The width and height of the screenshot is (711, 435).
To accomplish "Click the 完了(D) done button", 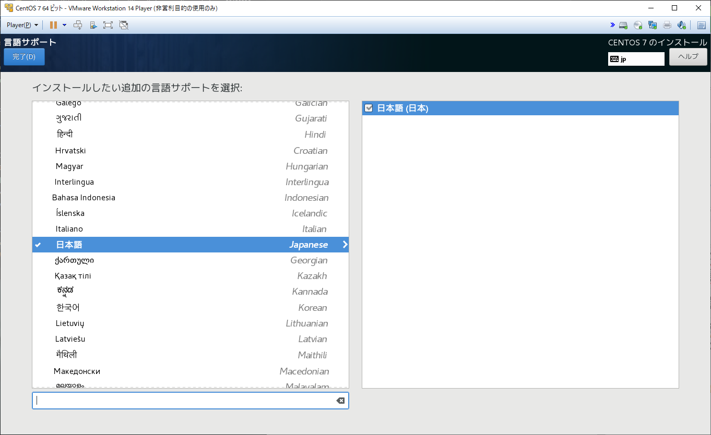I will coord(24,57).
